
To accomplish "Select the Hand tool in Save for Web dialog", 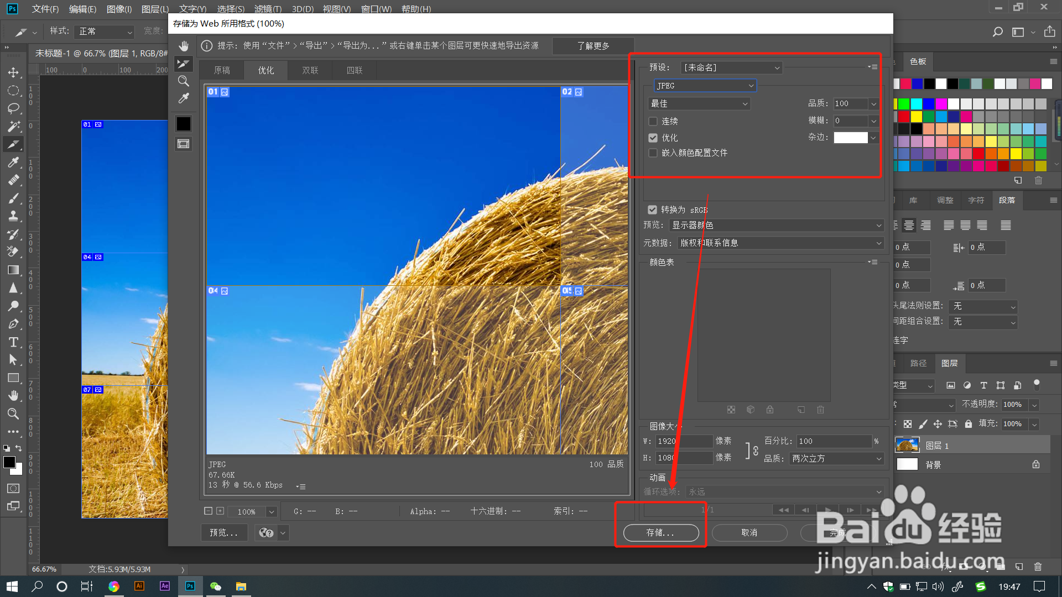I will pyautogui.click(x=184, y=46).
